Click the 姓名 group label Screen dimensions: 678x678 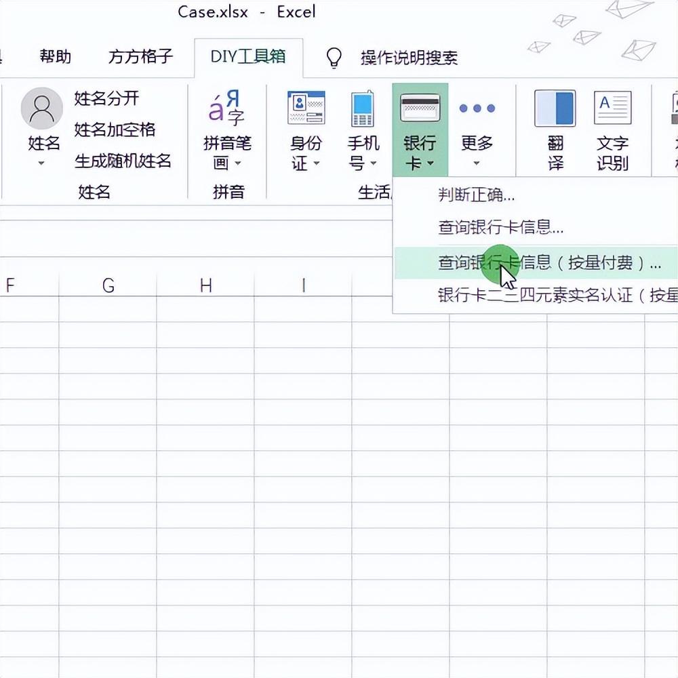[x=94, y=192]
